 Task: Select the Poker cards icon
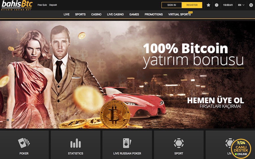[x=24, y=143]
